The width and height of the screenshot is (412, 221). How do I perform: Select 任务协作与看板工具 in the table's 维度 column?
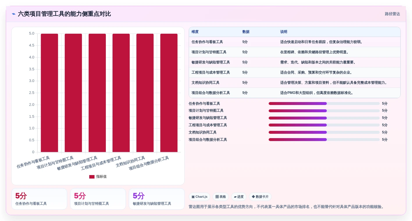pos(207,42)
